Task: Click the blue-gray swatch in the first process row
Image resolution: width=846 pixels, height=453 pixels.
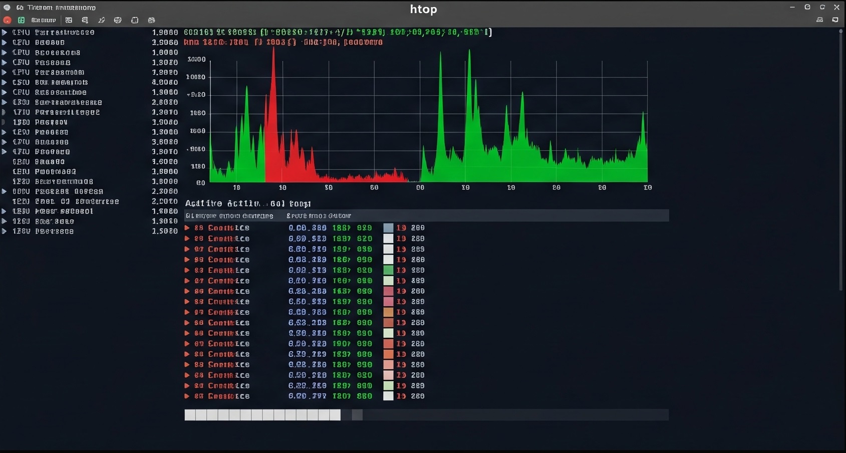Action: point(388,228)
